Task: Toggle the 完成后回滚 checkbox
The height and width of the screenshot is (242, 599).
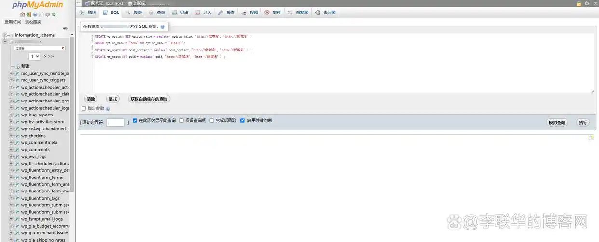Action: [212, 121]
